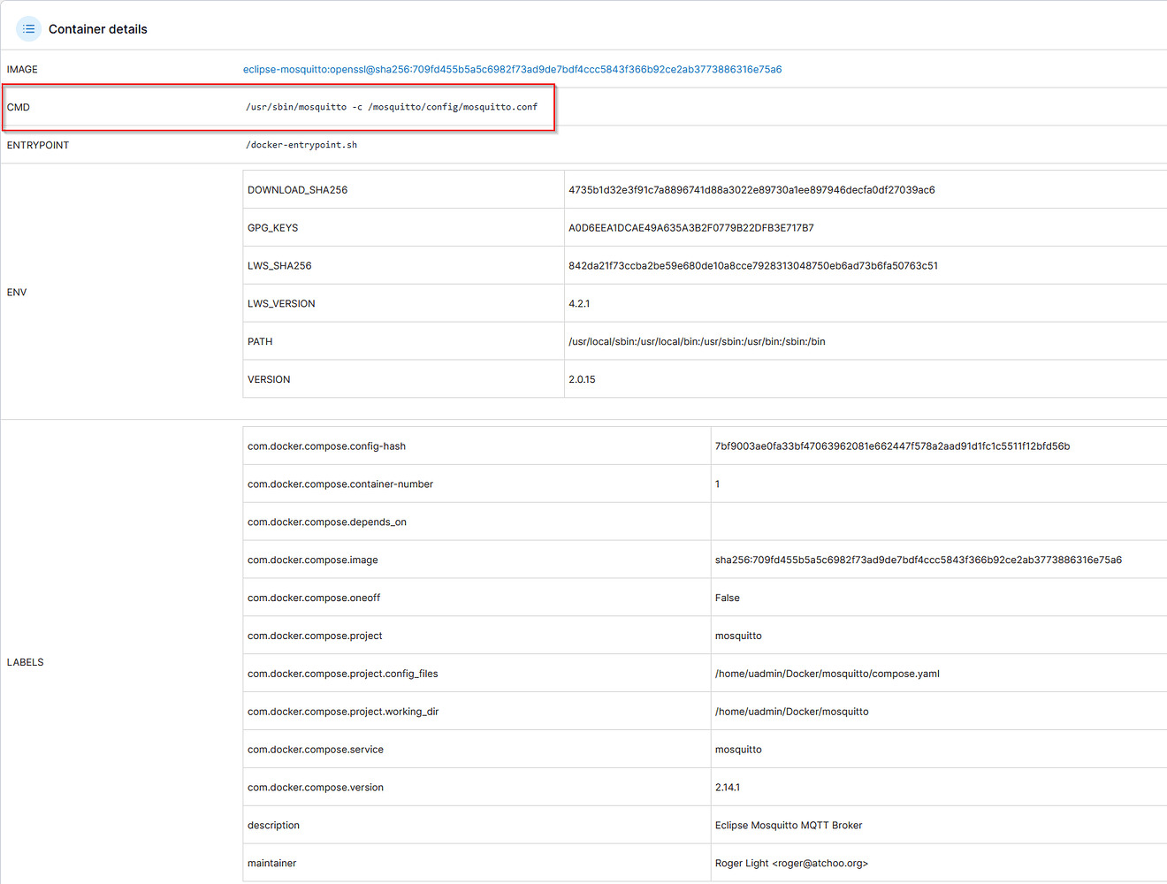Select the LWS_SHA256 hash value 842da21f…

(753, 266)
